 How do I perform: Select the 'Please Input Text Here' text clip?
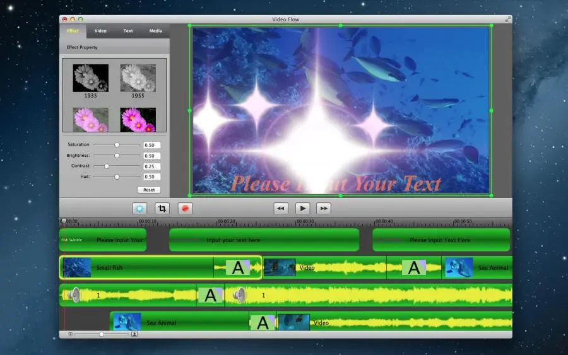click(441, 240)
